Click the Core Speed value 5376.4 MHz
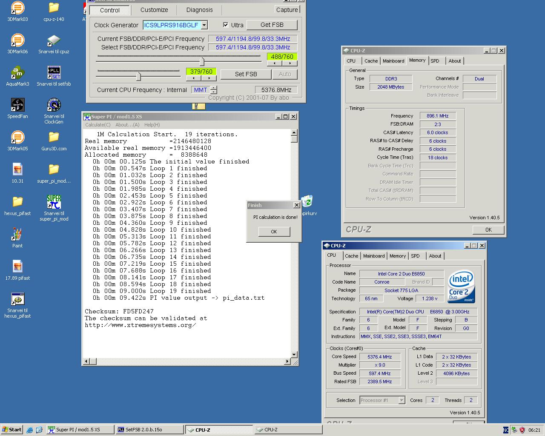 click(380, 357)
